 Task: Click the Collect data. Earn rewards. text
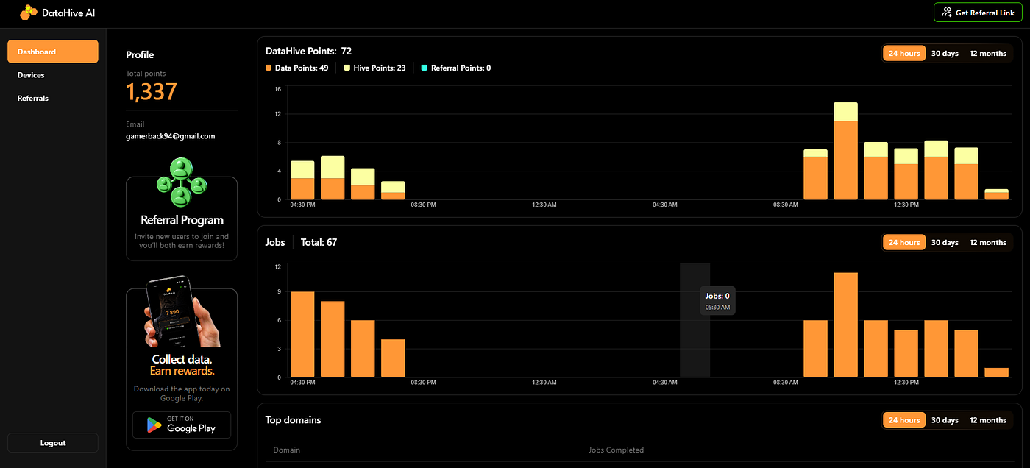[x=182, y=365]
